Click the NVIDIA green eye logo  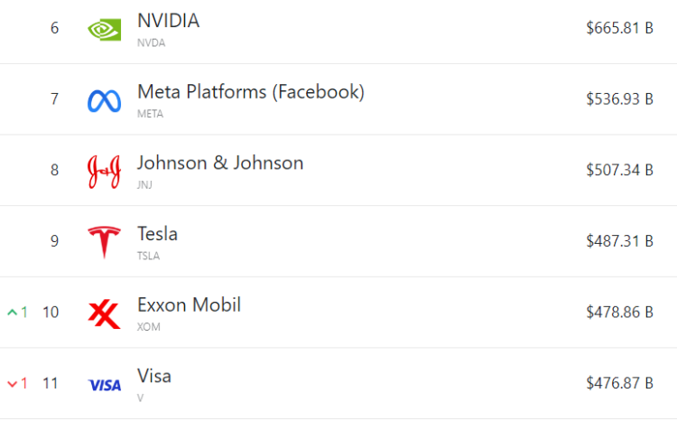click(105, 29)
